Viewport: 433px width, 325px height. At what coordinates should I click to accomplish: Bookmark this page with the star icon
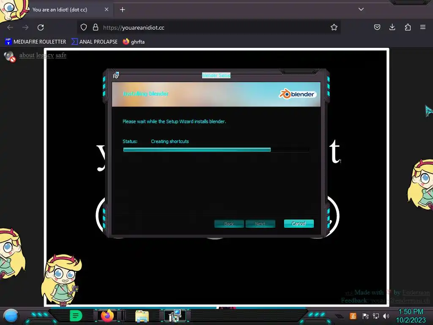(x=334, y=28)
